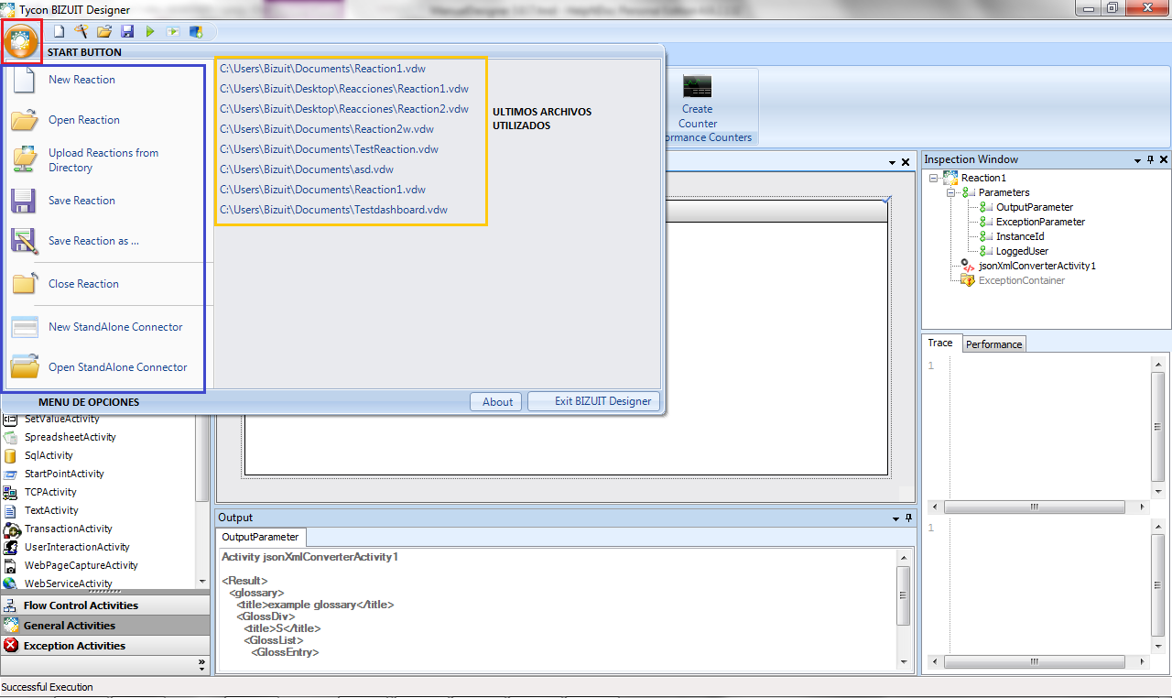Collapse the Reaction1 tree node

pyautogui.click(x=933, y=178)
